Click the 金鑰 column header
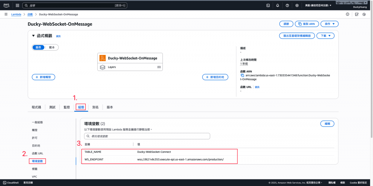 coord(87,144)
